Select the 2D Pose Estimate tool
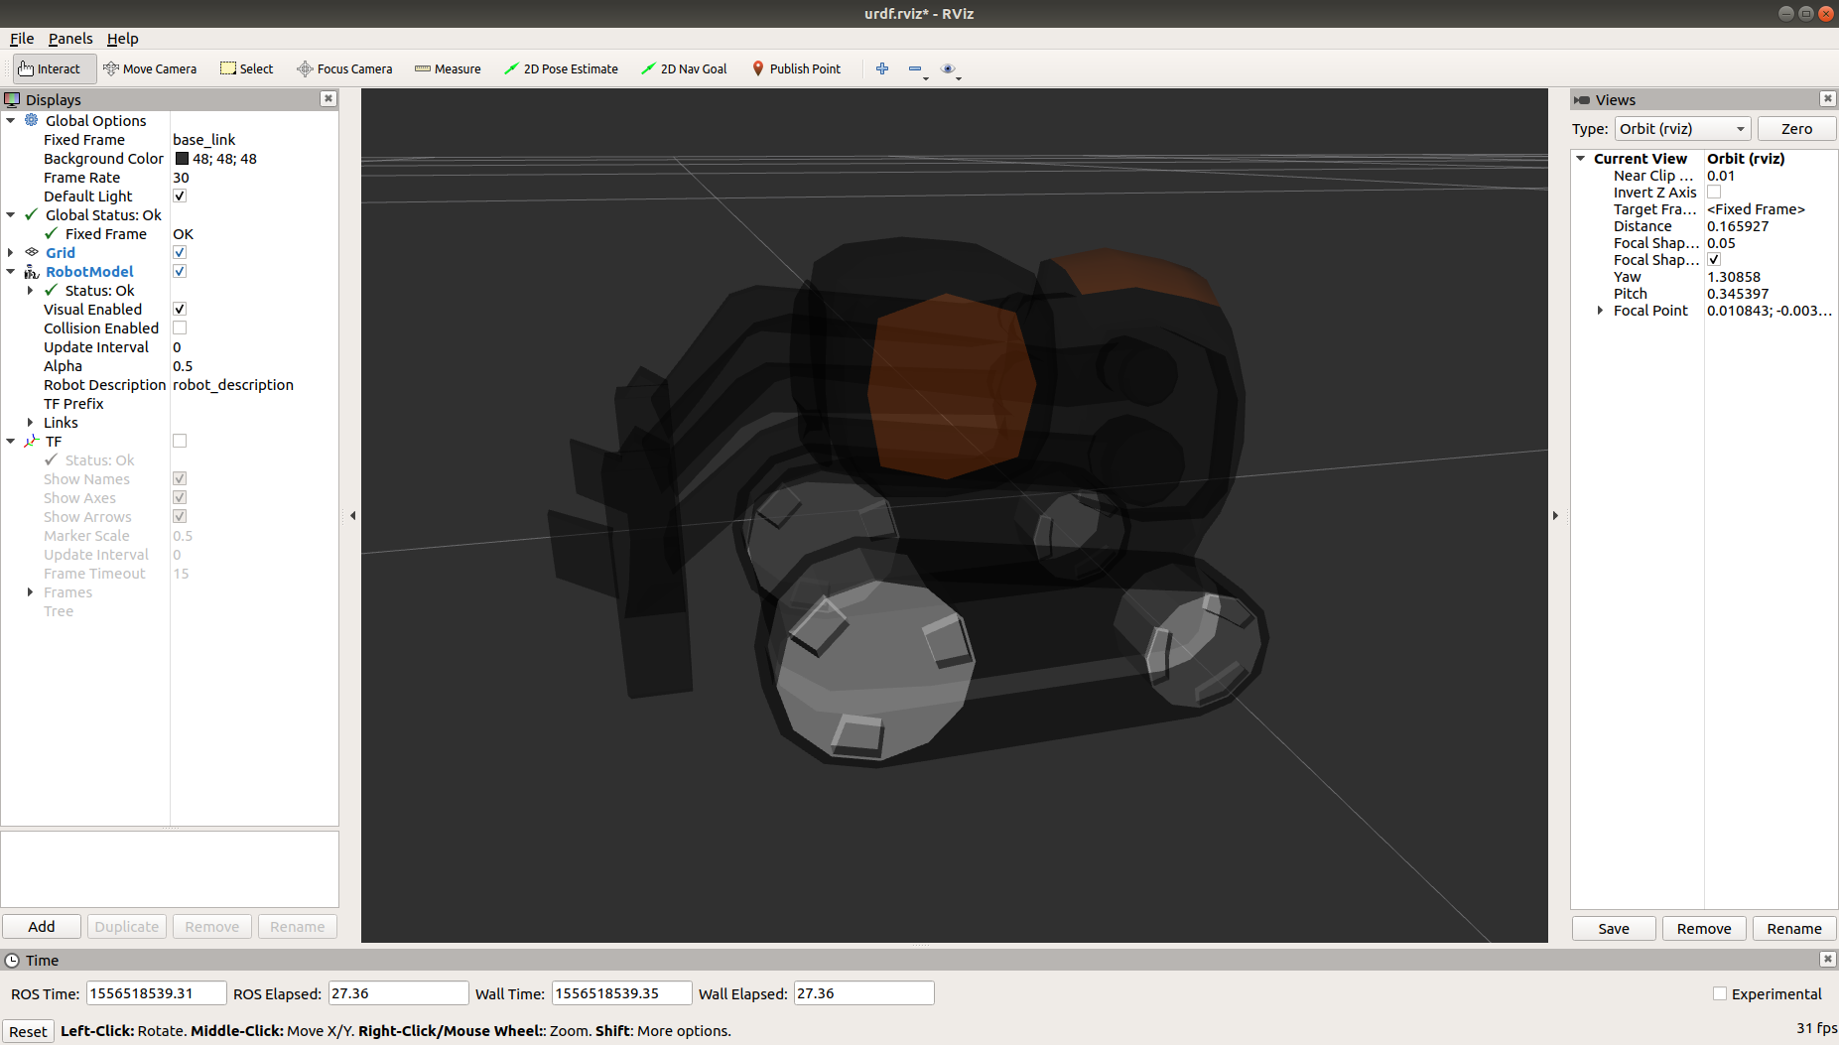This screenshot has height=1045, width=1839. [561, 68]
